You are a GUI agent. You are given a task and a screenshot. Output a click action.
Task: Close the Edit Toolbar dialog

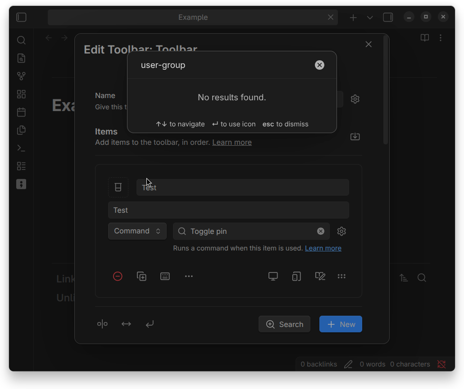coord(368,45)
